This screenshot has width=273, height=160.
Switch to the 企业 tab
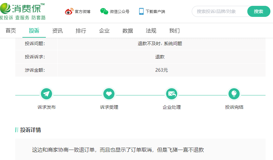(x=104, y=31)
